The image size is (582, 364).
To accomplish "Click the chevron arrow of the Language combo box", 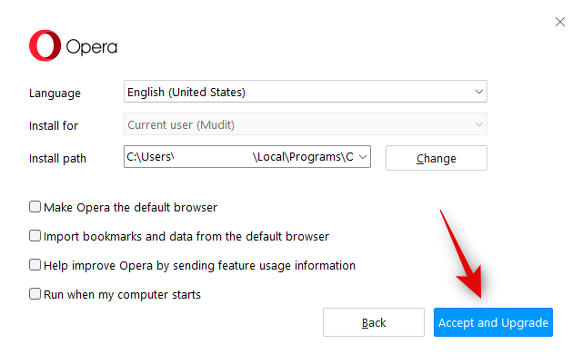I will point(478,92).
